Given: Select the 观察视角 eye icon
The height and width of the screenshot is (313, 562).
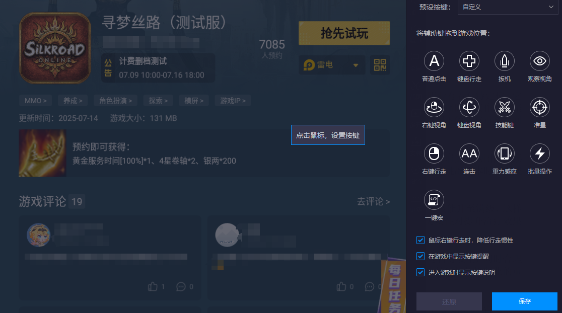Looking at the screenshot, I should pyautogui.click(x=539, y=61).
